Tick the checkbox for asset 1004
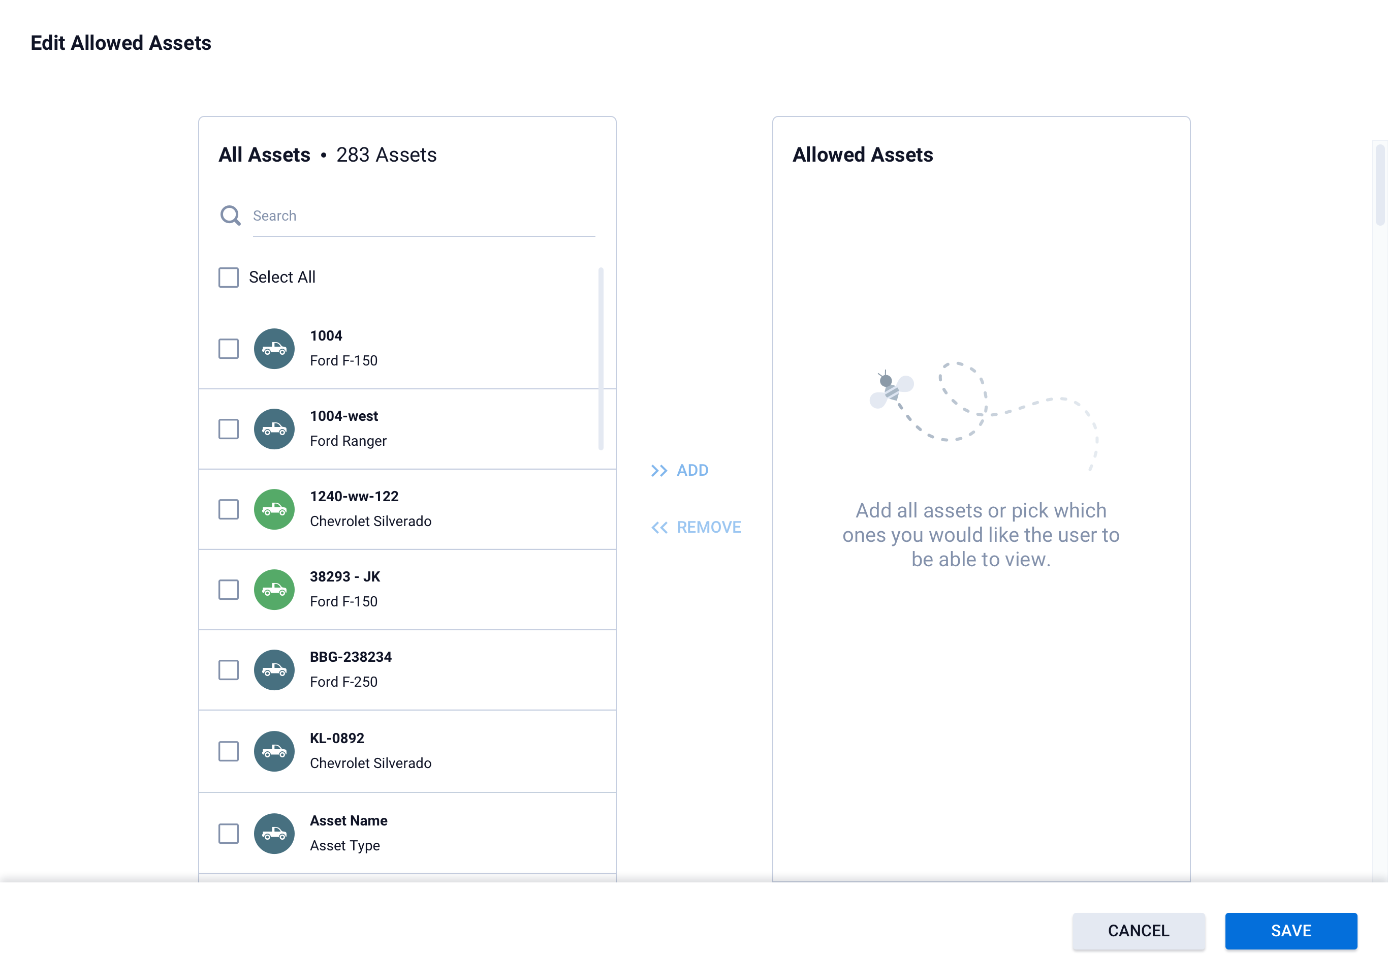The image size is (1388, 980). tap(229, 349)
